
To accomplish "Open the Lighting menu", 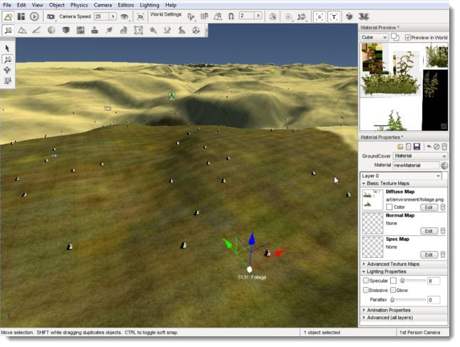I will pos(149,5).
